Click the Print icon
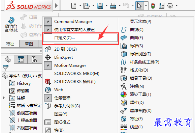Image resolution: width=195 pixels, height=133 pixels. (x=113, y=6)
